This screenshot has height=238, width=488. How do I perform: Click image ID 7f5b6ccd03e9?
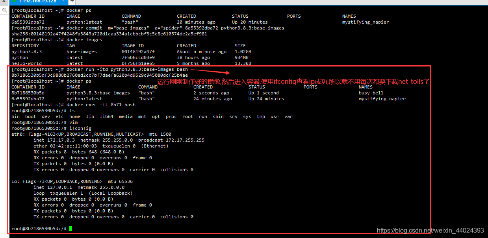click(138, 57)
